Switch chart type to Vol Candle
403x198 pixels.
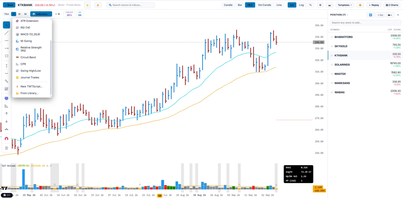tap(264, 5)
